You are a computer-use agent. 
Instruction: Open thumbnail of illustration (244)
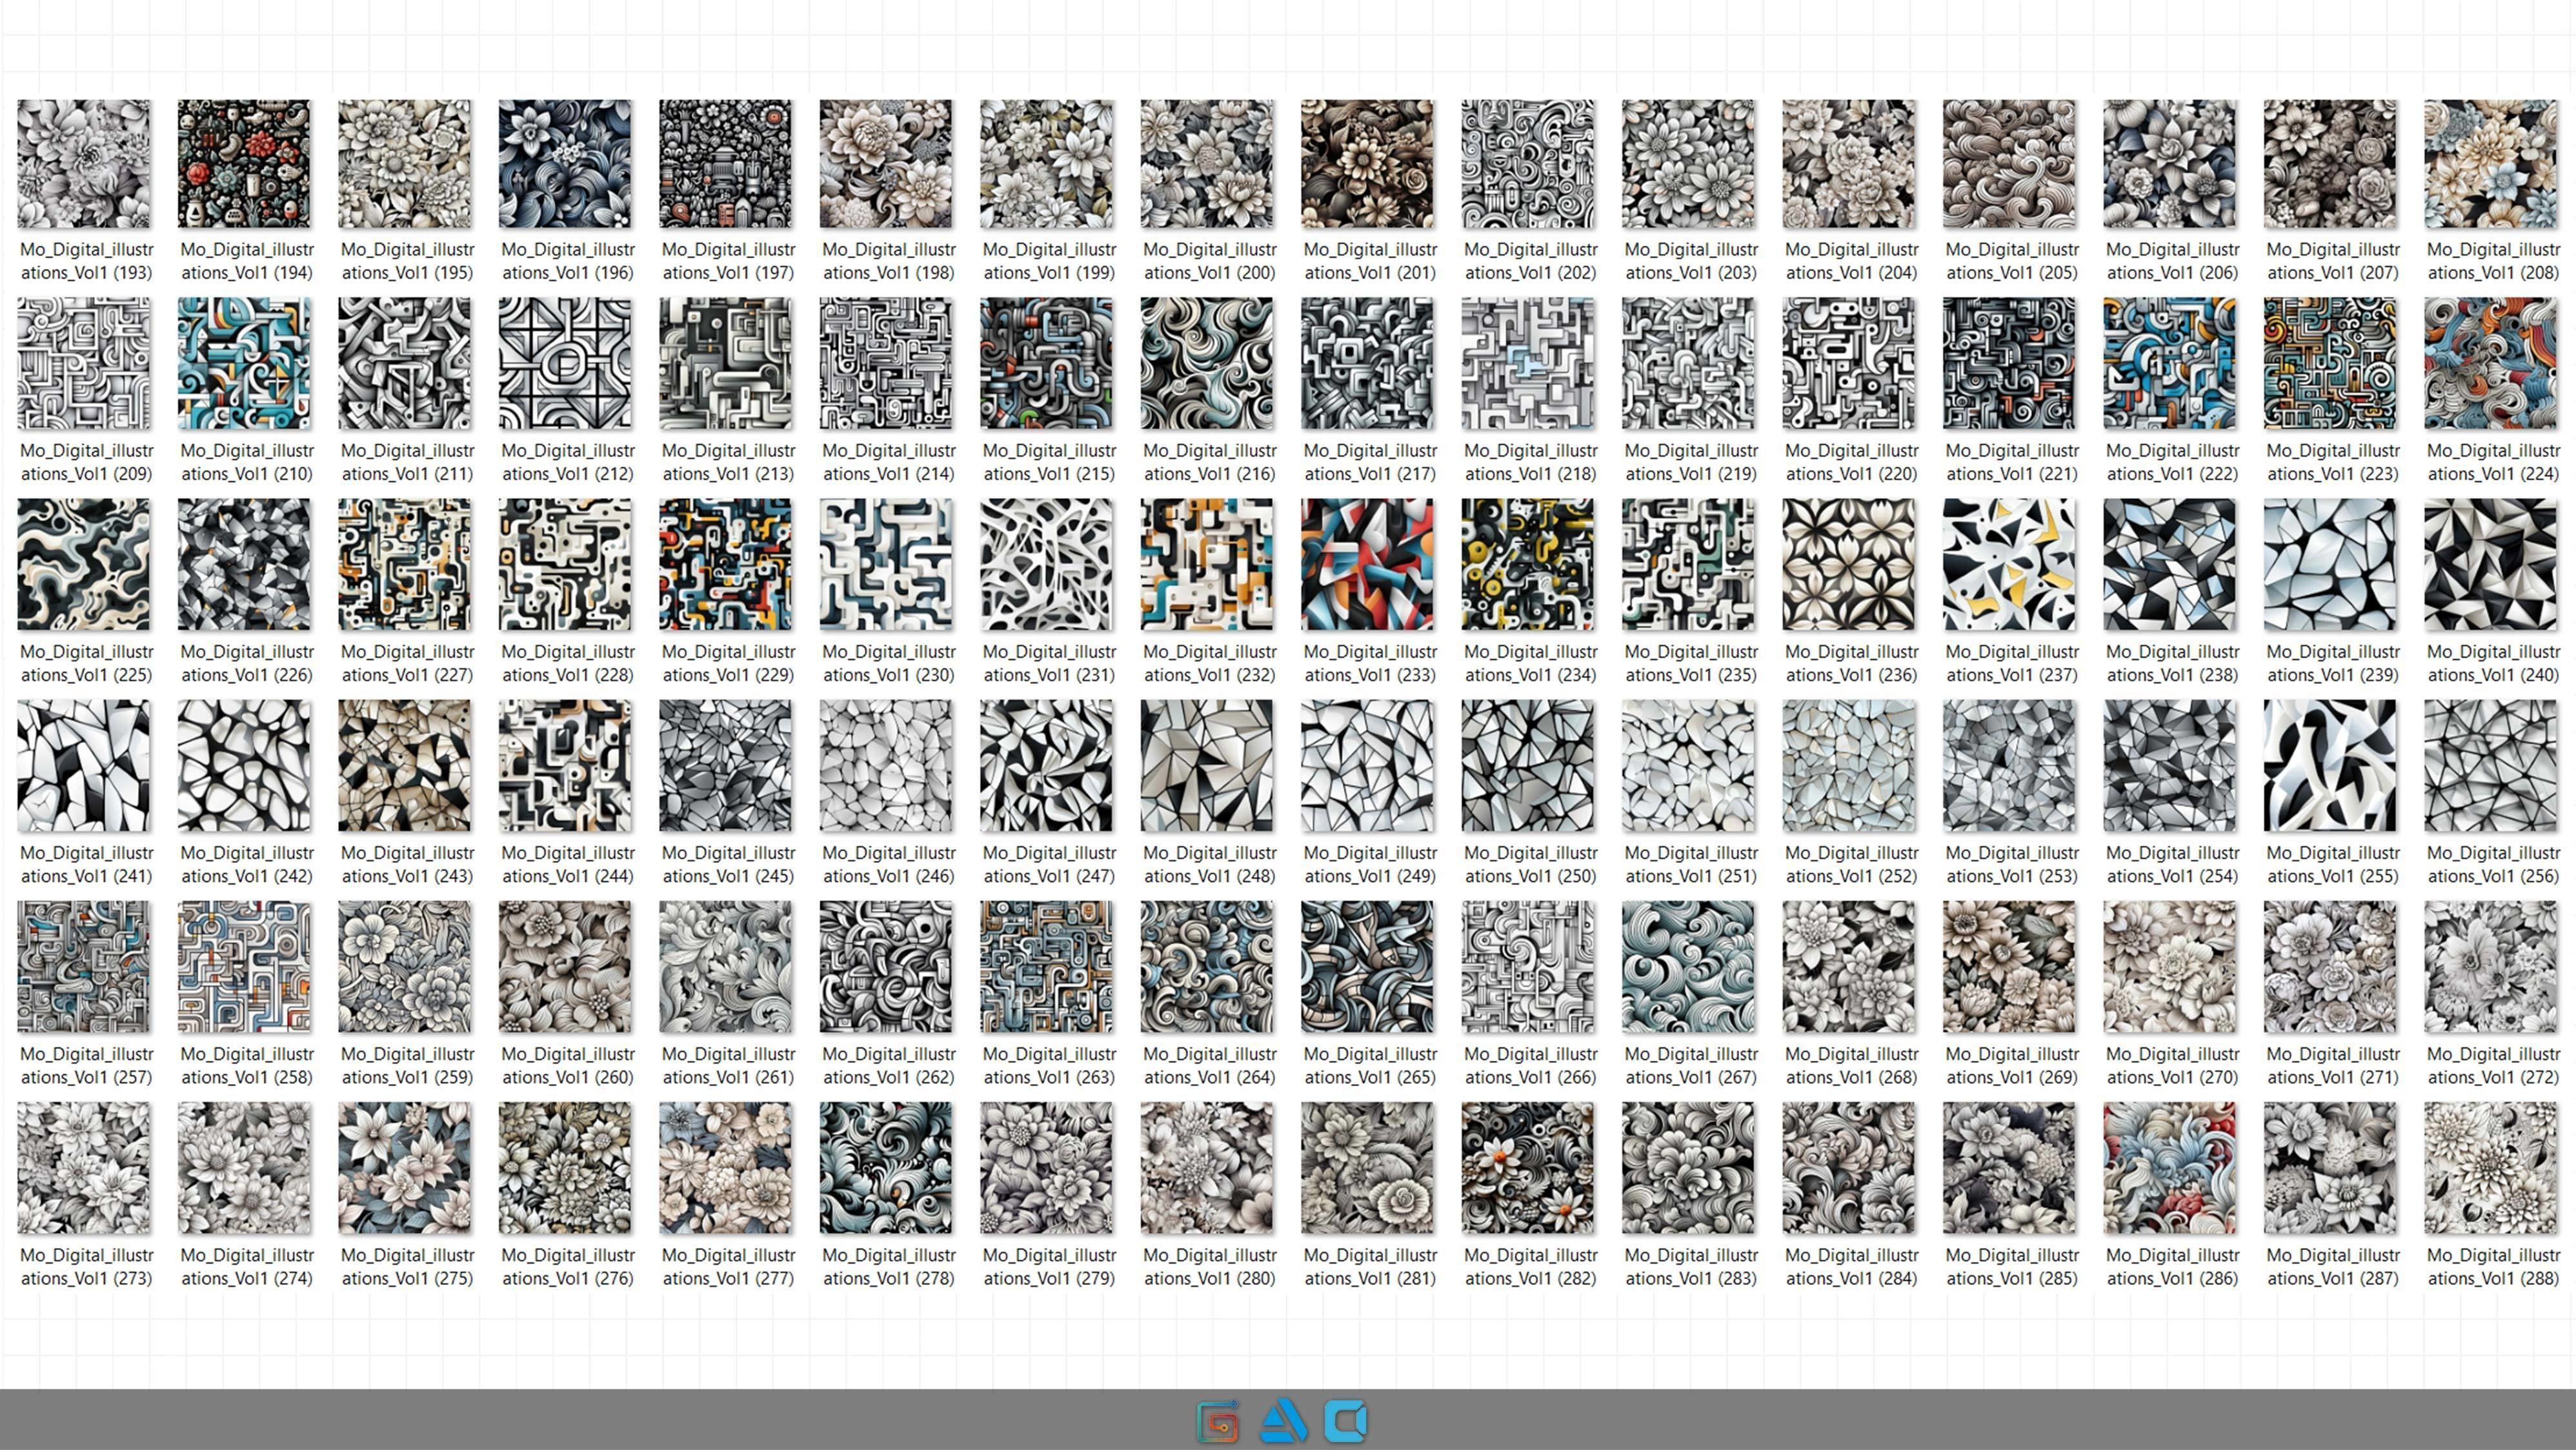[x=565, y=766]
